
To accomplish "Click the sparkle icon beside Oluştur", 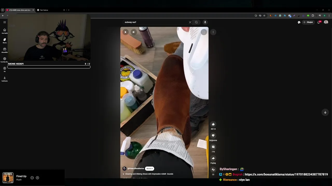I will pyautogui.click(x=299, y=22).
